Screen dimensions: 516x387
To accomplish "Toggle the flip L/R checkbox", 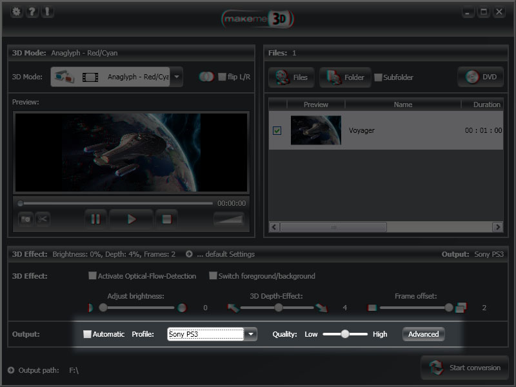I will [x=222, y=77].
